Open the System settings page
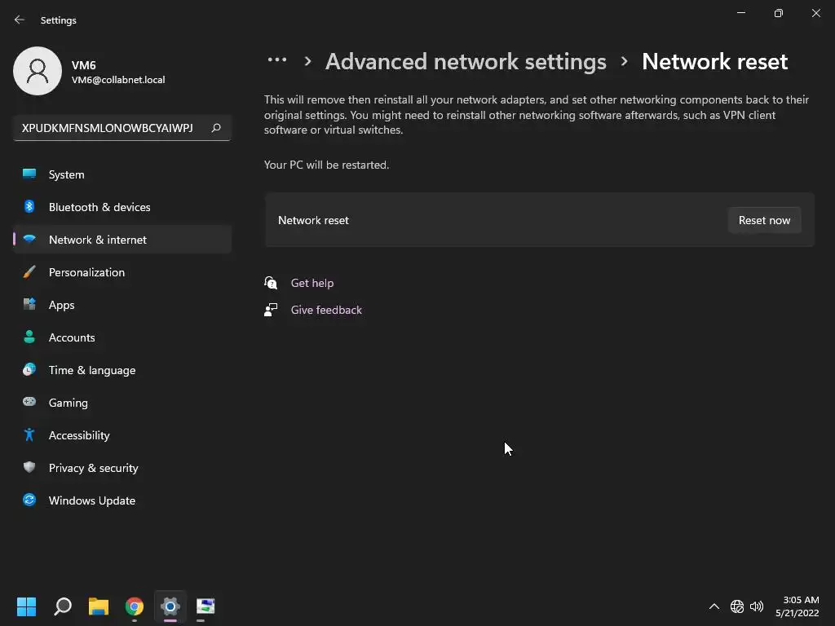835x626 pixels. 66,174
